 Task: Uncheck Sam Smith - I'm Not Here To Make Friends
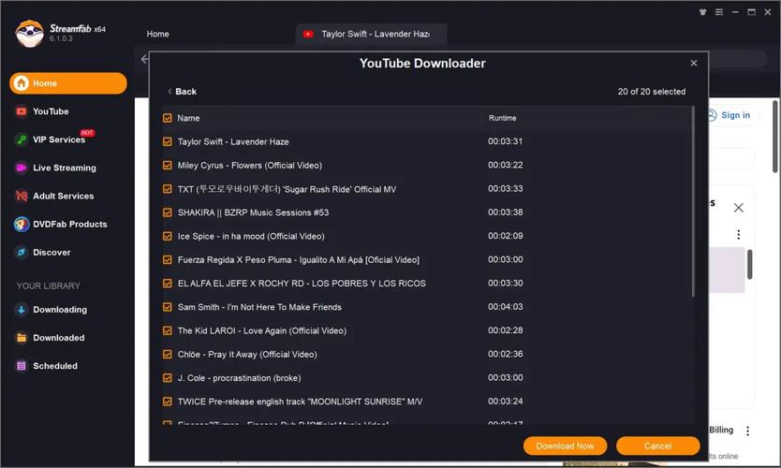coord(168,307)
